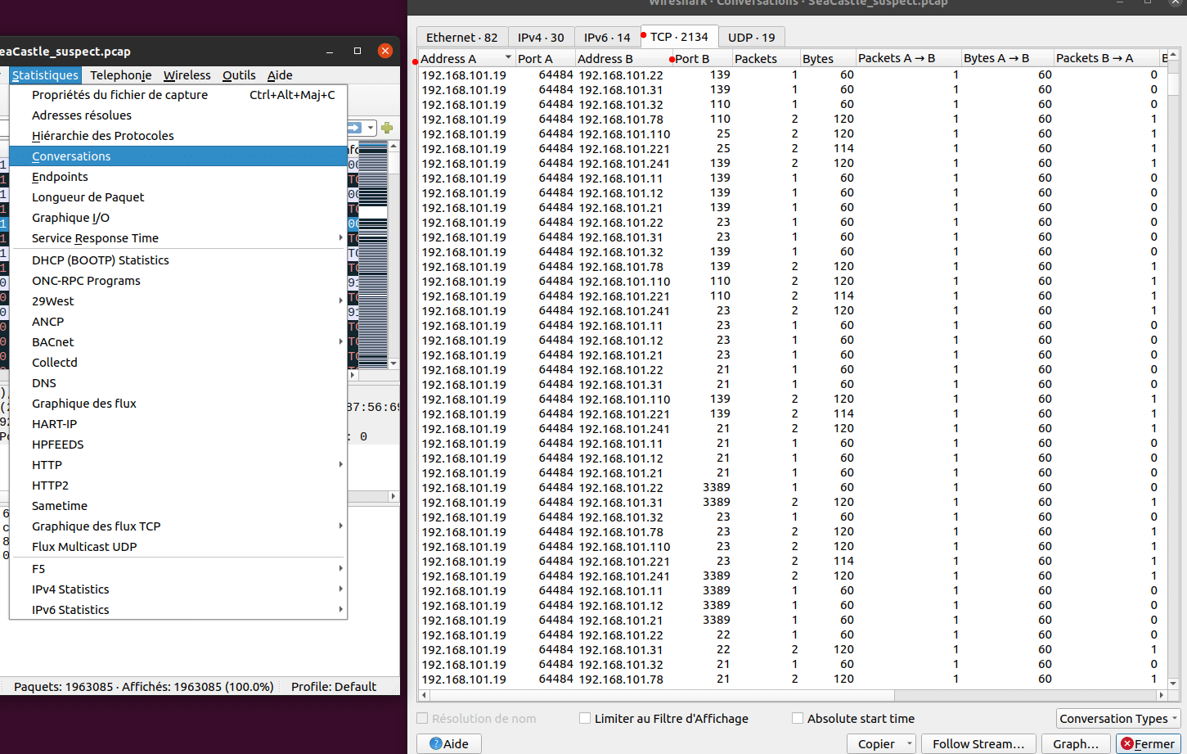
Task: Click the green plus icon beside the filter bar
Action: point(387,128)
